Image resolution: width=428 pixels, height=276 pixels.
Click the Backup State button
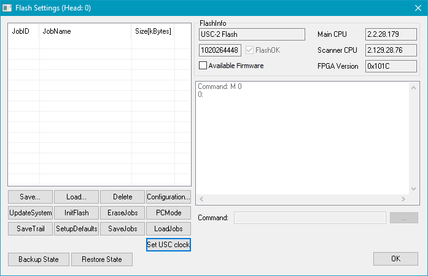(39, 259)
